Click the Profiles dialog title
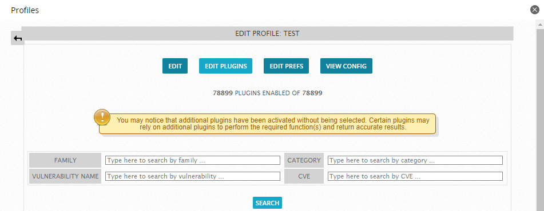Viewport: 544px width, 211px height. pos(25,10)
